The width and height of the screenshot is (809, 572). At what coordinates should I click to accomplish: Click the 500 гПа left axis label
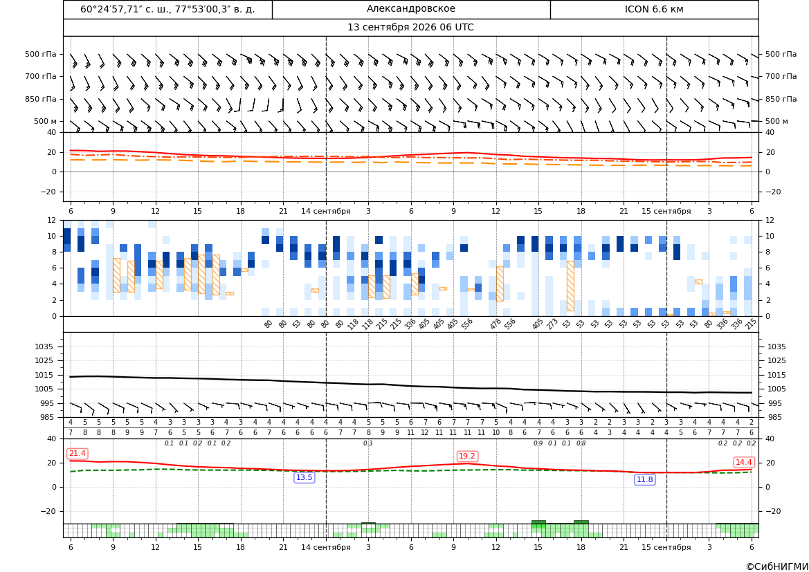tap(41, 54)
